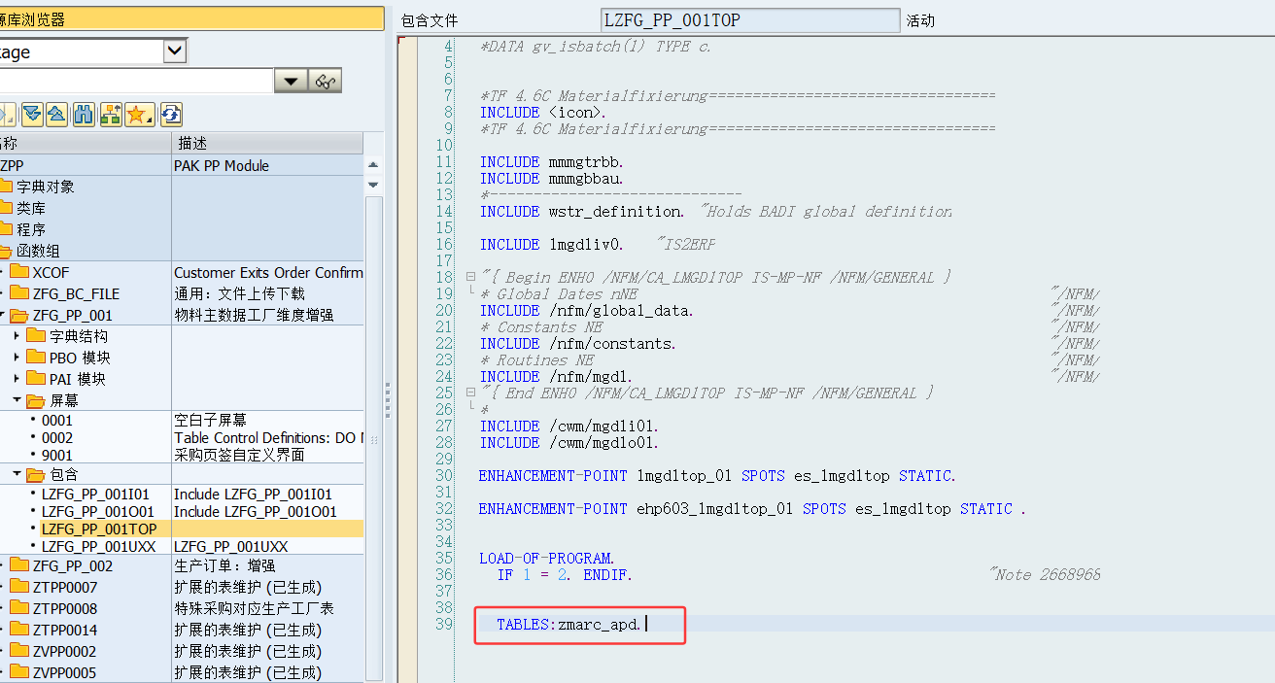Screen dimensions: 1275x683
Task: Click the tree's vertical scrollbar down arrow
Action: coord(373,185)
